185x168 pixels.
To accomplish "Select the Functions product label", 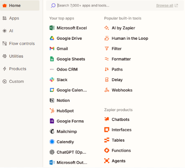I will tap(121, 151).
